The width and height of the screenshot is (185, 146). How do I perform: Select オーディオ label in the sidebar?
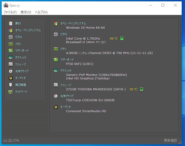[20, 78]
